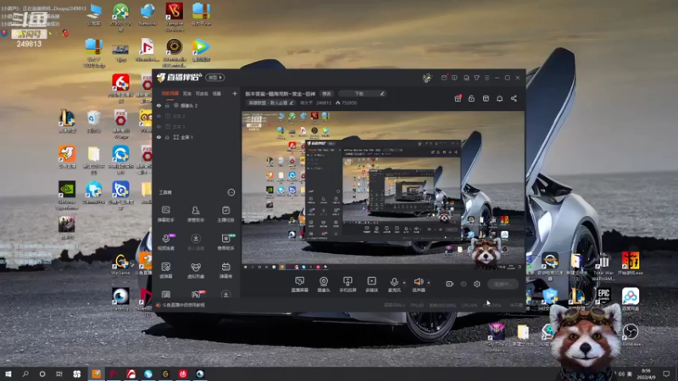The height and width of the screenshot is (381, 678).
Task: Click the record video icon beside settings gear
Action: (449, 284)
